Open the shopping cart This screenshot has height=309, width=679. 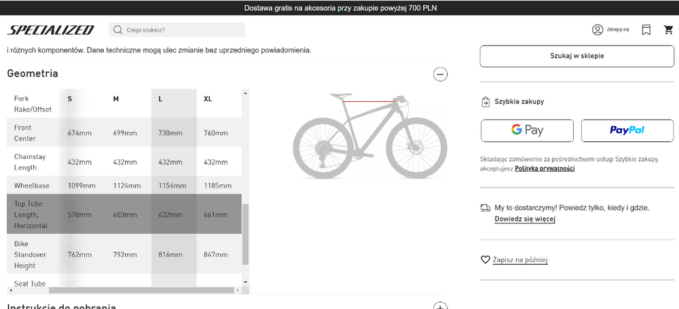[668, 30]
